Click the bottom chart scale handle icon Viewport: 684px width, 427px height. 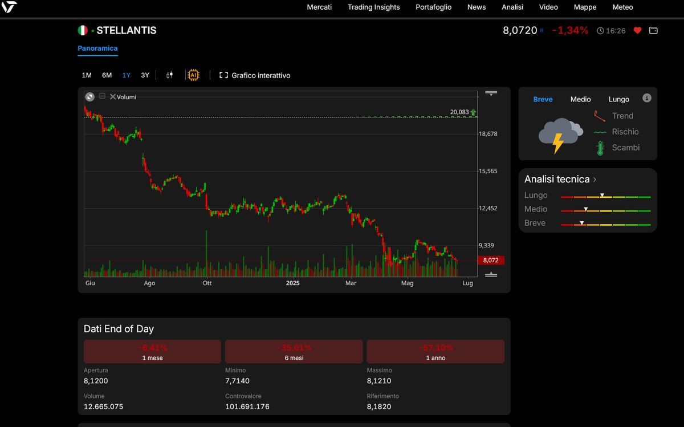pos(491,275)
